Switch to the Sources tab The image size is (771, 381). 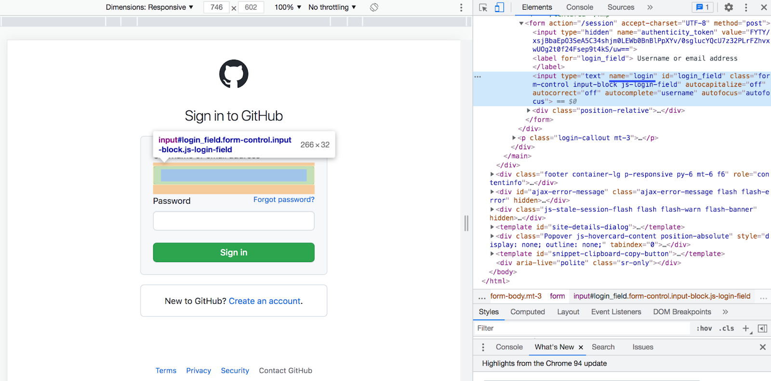pyautogui.click(x=621, y=7)
